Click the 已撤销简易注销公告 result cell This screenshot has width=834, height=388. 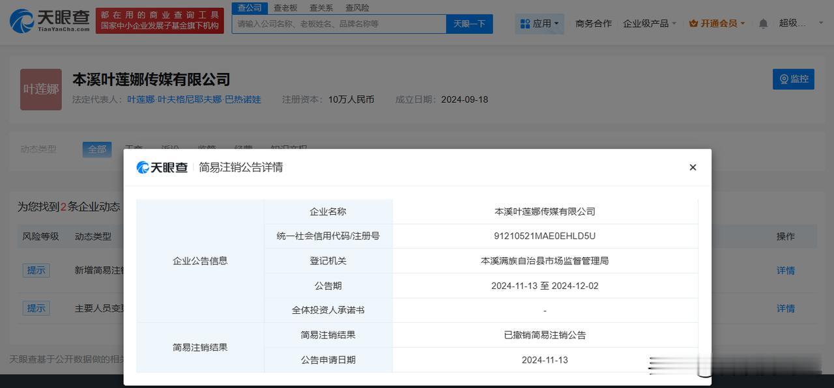tap(545, 335)
